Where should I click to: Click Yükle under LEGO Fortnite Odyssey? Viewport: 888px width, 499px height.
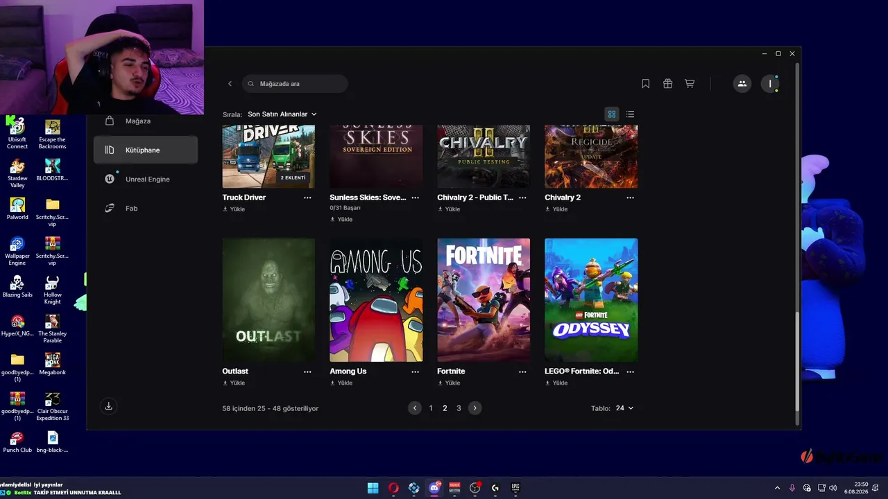pyautogui.click(x=556, y=383)
